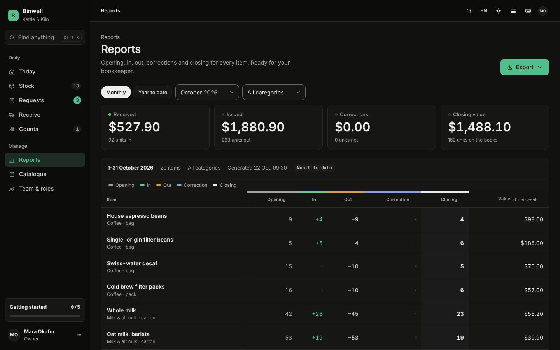Click the Issued $1,880.90 summary card
The width and height of the screenshot is (560, 350).
268,127
